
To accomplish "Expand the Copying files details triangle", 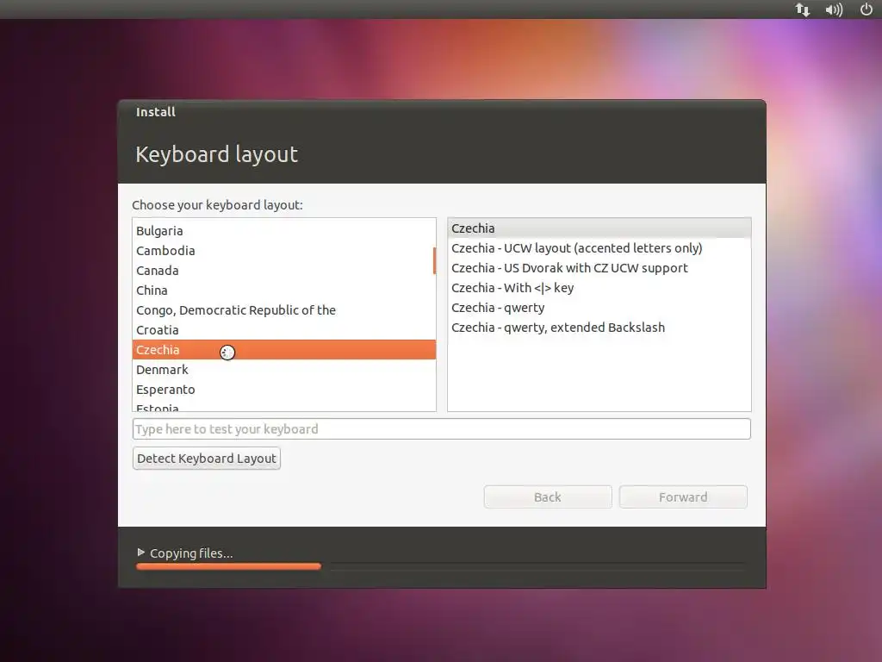I will [141, 553].
